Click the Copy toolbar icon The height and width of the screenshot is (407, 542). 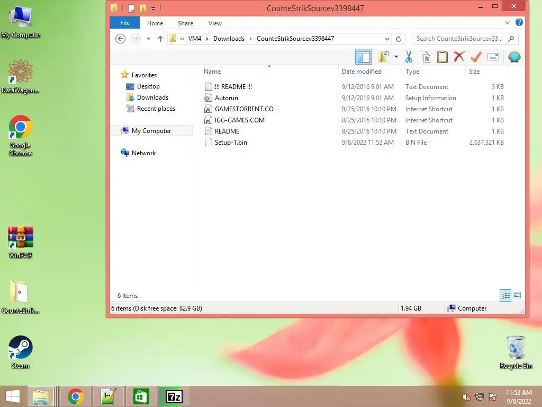(426, 57)
